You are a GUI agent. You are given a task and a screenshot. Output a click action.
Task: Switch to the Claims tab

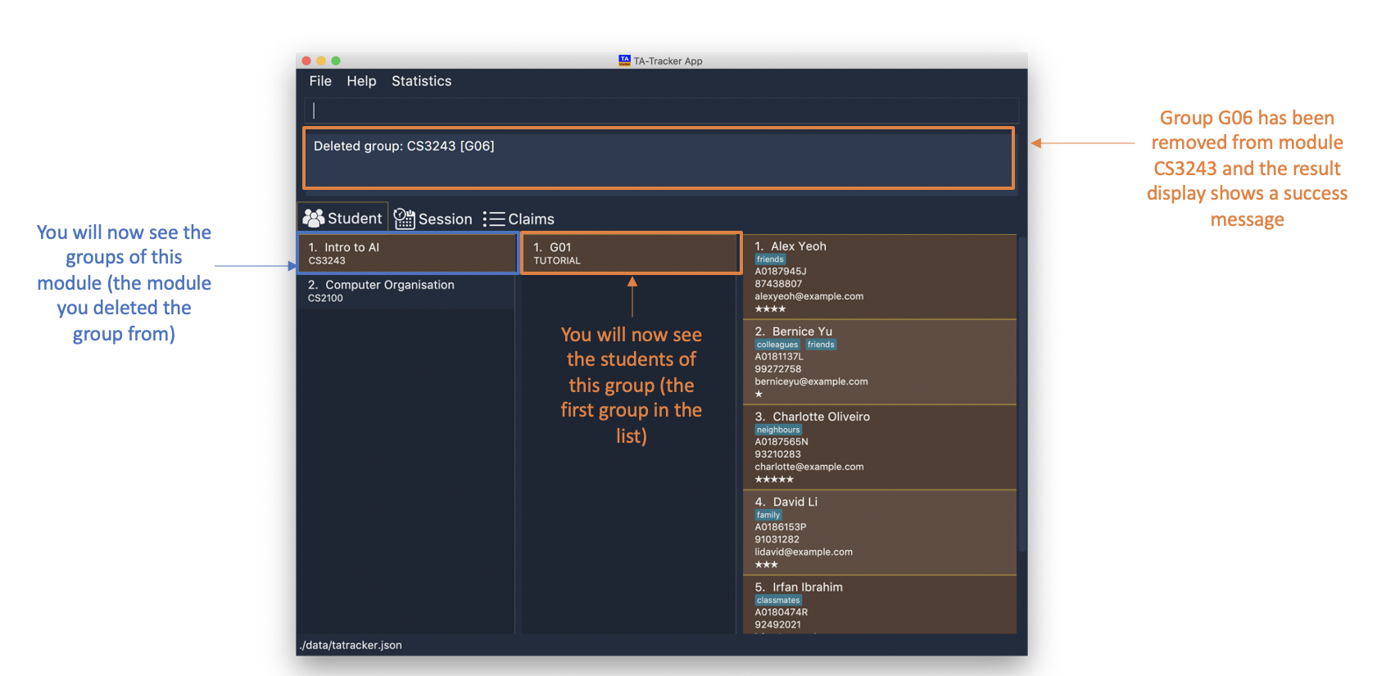[x=519, y=219]
